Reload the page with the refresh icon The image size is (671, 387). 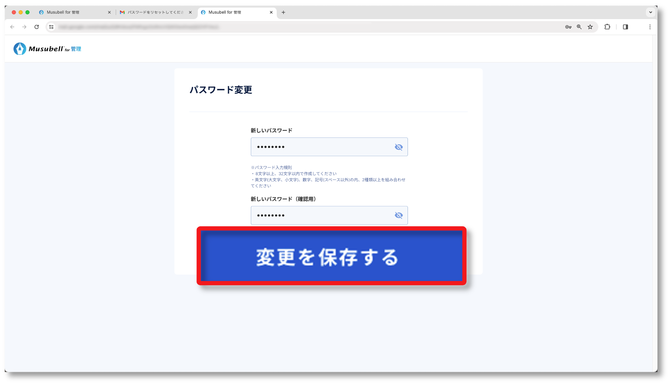pyautogui.click(x=36, y=27)
